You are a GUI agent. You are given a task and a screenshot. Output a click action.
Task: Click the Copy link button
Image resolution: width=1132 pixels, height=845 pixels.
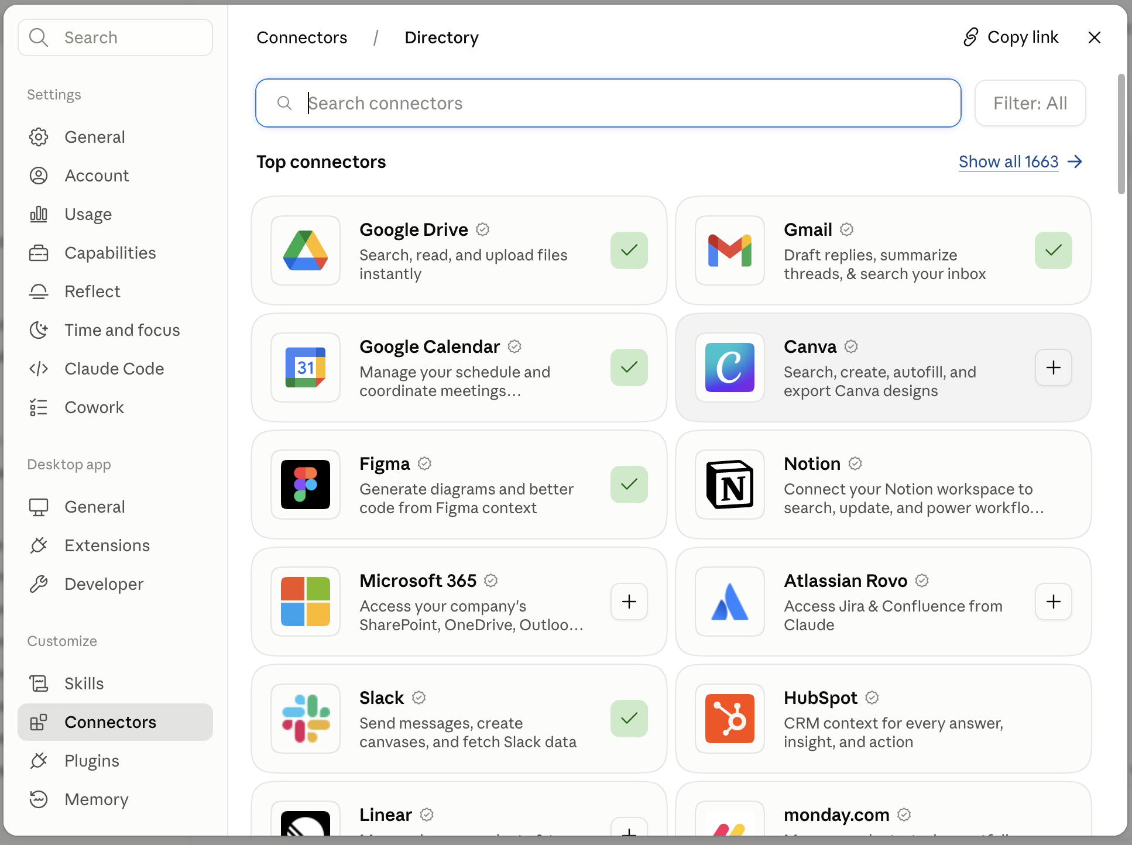[x=1011, y=37]
